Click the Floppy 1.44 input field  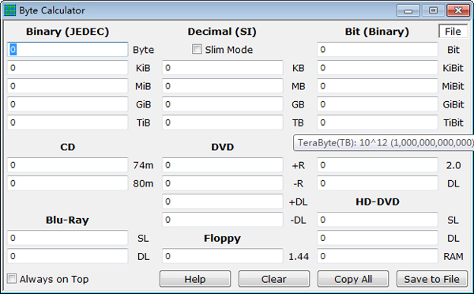(x=223, y=256)
